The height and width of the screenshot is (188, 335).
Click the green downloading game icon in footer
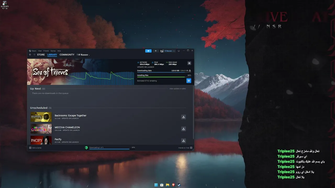[x=86, y=148]
